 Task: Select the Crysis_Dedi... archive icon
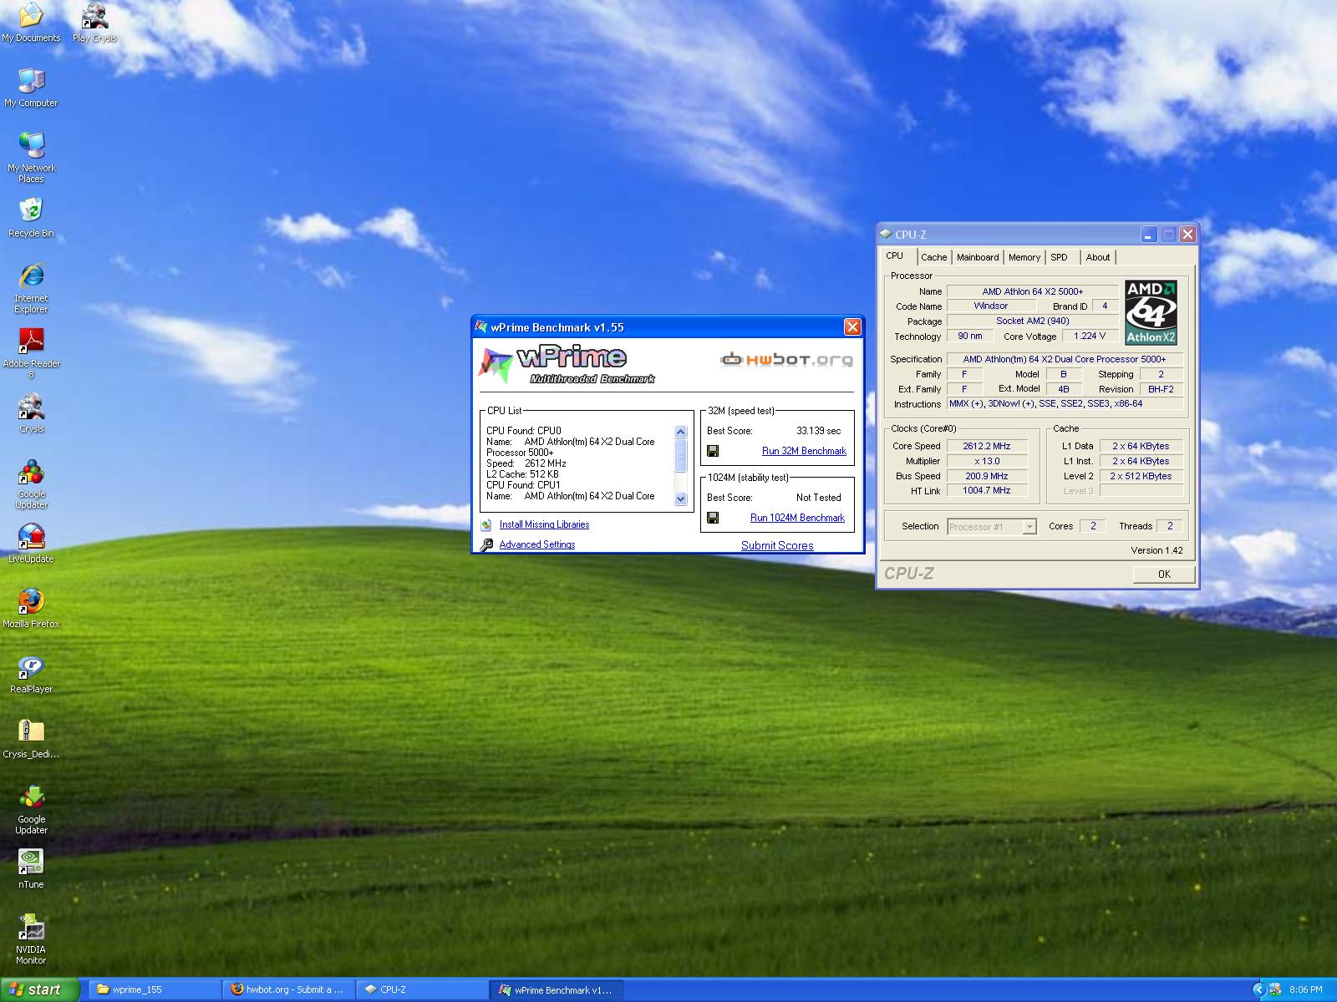(31, 738)
